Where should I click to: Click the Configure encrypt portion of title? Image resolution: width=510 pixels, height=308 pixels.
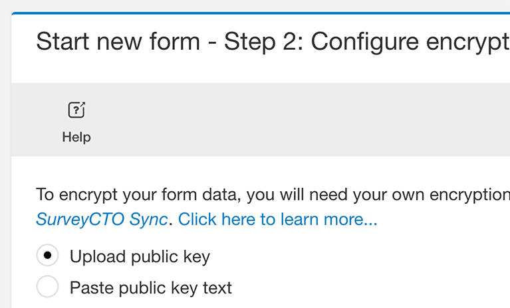[x=410, y=42]
